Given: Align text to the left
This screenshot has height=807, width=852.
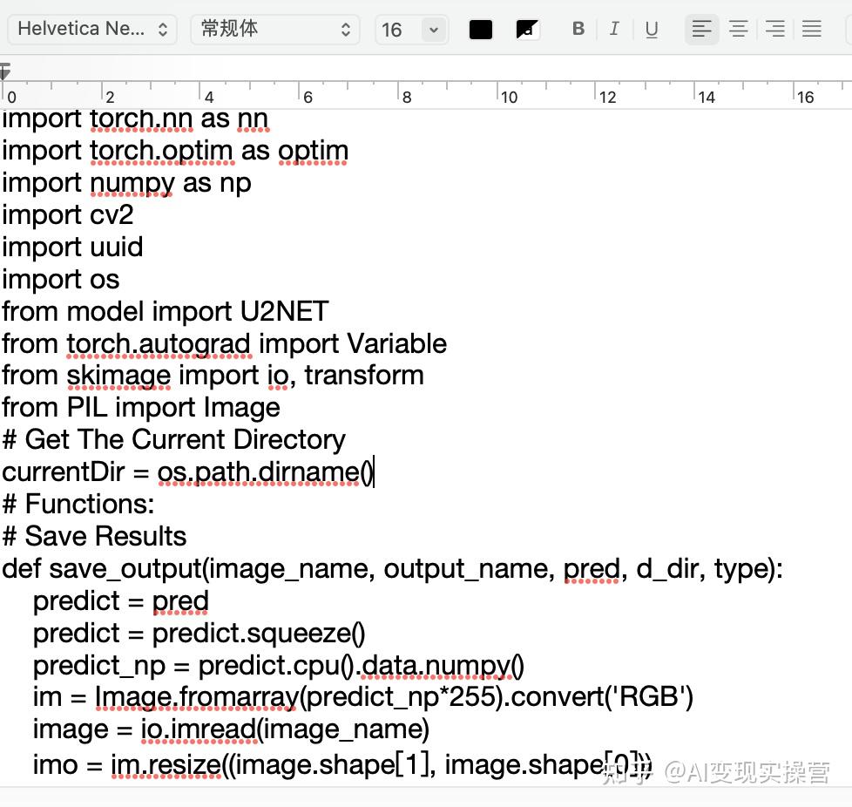Looking at the screenshot, I should pos(701,29).
